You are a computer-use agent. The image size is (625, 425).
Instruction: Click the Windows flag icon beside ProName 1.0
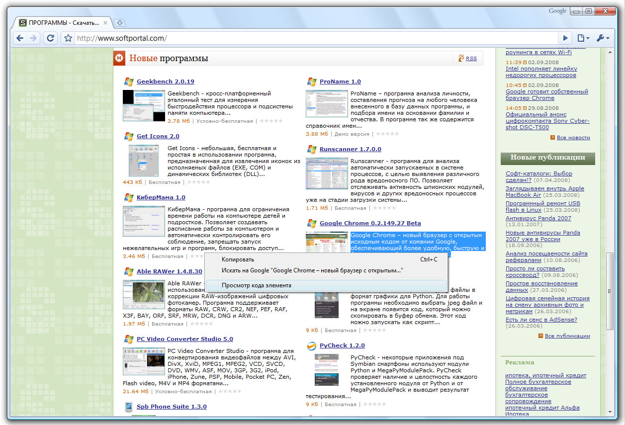point(312,82)
